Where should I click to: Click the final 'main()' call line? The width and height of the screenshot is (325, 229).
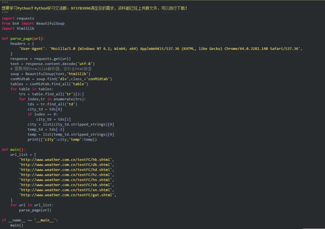click(x=17, y=225)
